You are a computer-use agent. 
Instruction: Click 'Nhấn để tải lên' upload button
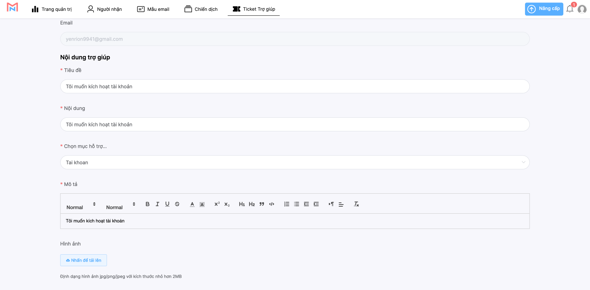(x=84, y=260)
